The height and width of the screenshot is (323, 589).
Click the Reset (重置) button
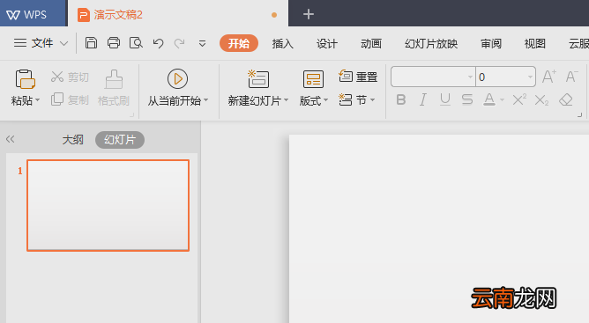tap(358, 77)
